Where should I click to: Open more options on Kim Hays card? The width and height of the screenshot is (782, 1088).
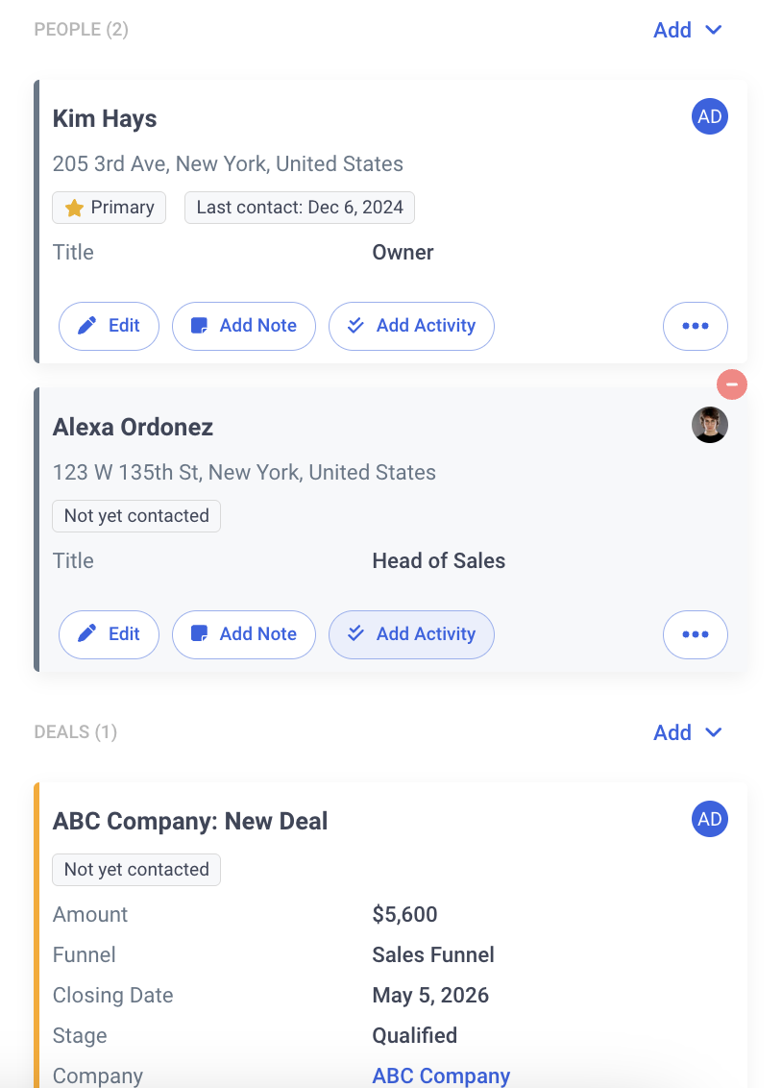point(695,326)
